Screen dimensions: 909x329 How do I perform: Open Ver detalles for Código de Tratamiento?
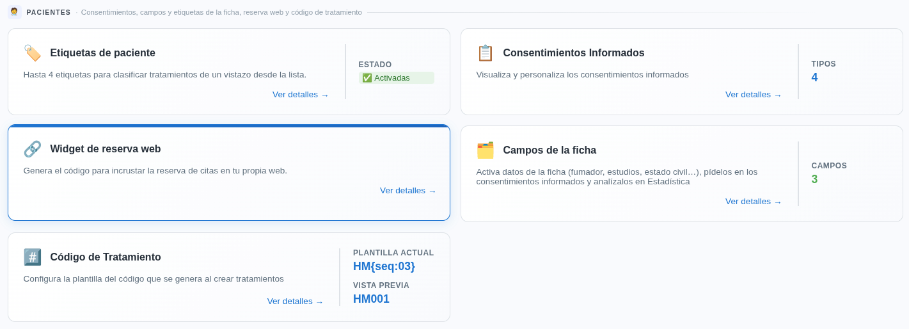(296, 301)
